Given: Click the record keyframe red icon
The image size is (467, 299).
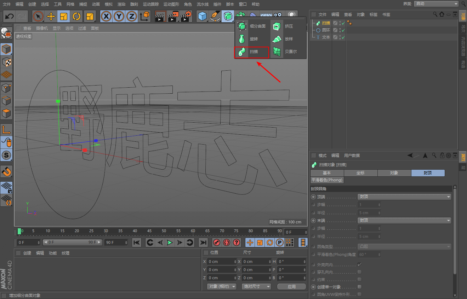Looking at the screenshot, I should coord(217,242).
